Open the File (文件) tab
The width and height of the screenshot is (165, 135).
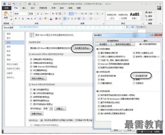6,8
